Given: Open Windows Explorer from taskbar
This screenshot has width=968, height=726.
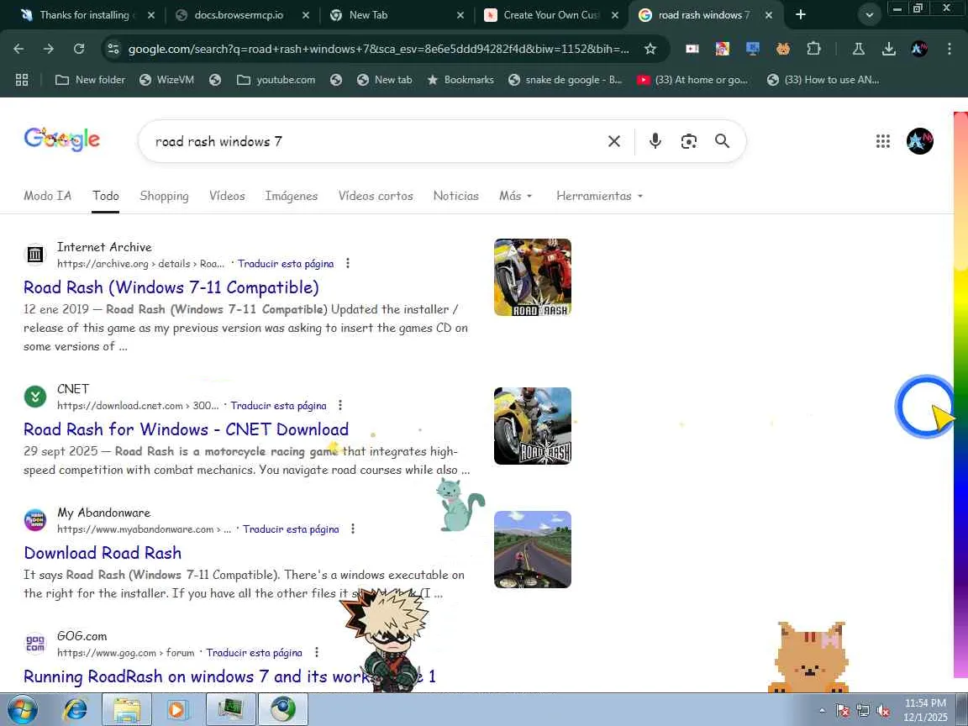Looking at the screenshot, I should pos(126,709).
